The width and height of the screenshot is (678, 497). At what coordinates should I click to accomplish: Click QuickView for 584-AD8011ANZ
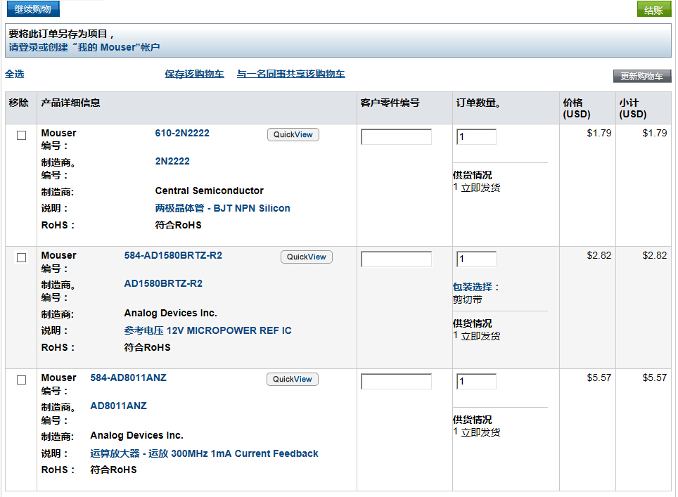point(293,379)
